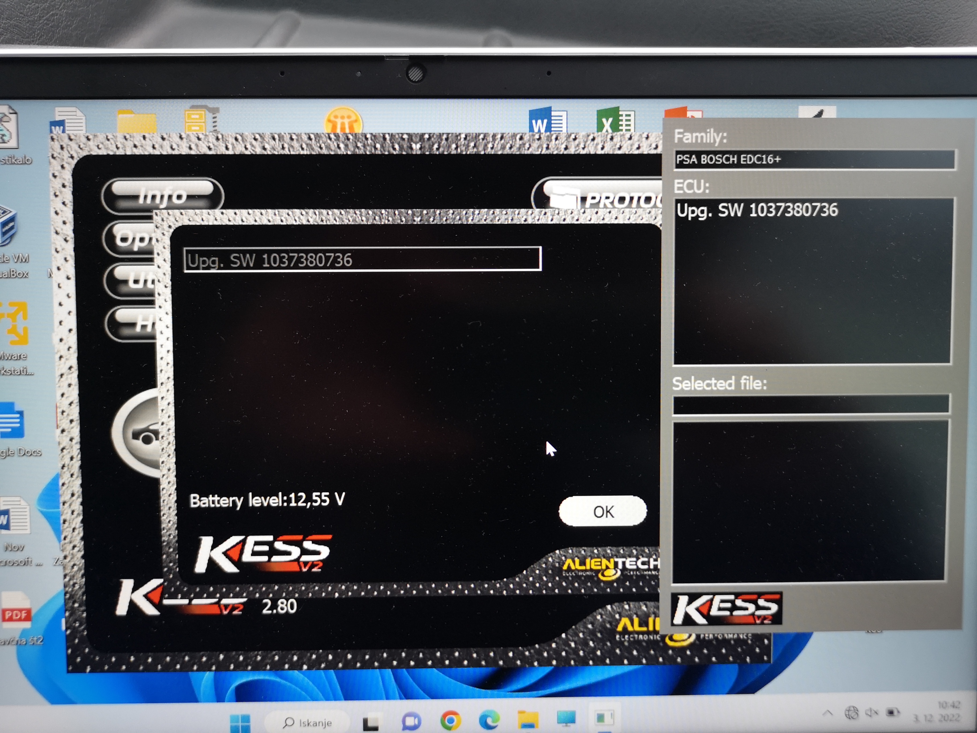977x733 pixels.
Task: Click the OK button in KESS dialog
Action: point(602,511)
